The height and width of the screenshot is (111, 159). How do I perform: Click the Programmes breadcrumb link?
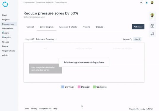[x=29, y=2]
